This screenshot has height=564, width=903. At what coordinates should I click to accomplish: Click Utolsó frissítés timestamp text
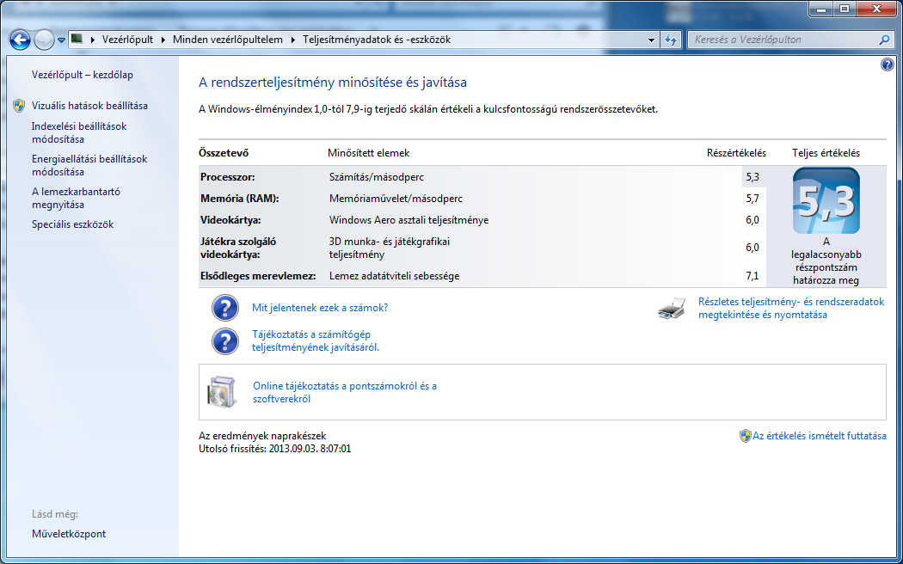(x=274, y=449)
